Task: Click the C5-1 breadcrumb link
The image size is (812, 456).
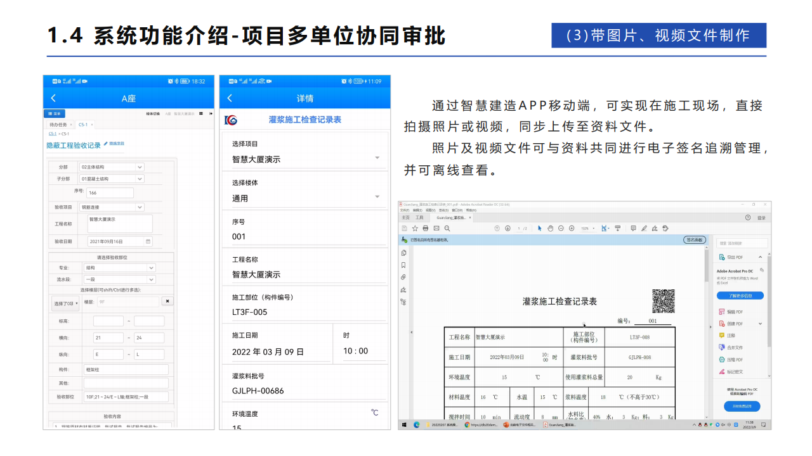Action: pos(53,134)
